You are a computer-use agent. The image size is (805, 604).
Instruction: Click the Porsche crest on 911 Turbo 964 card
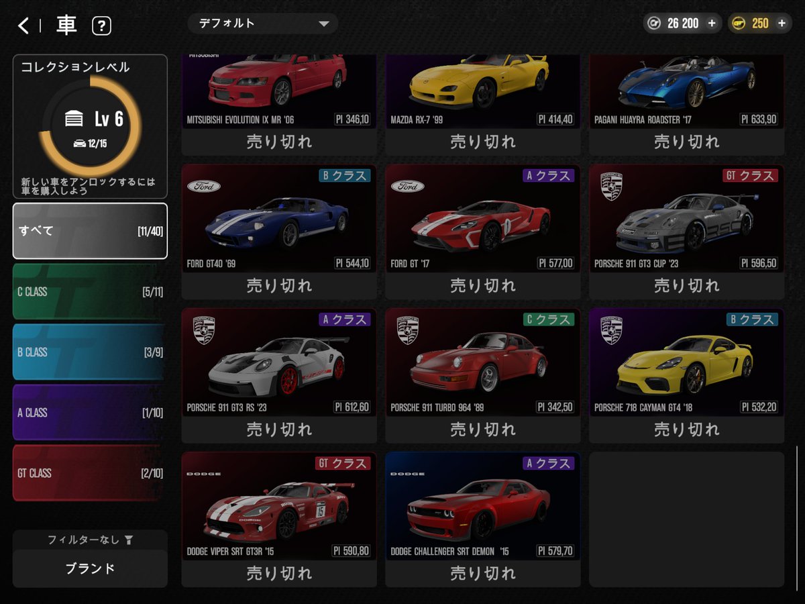click(408, 330)
